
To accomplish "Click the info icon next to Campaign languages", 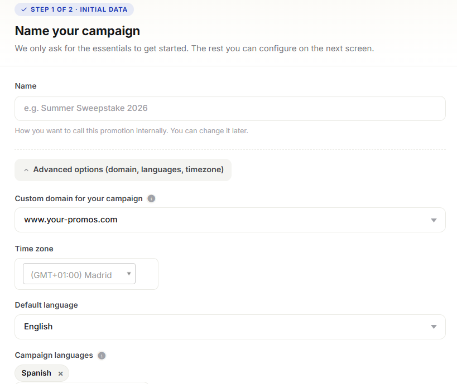I will tap(102, 356).
